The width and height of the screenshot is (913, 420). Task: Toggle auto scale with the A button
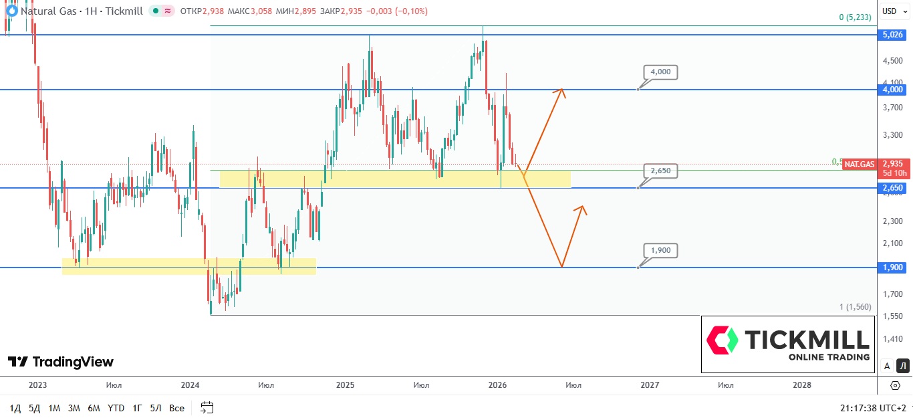(887, 366)
